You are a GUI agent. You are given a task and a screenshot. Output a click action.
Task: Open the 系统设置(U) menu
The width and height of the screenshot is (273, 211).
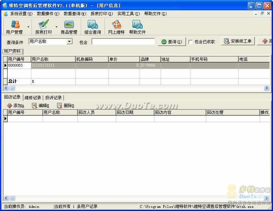21,13
